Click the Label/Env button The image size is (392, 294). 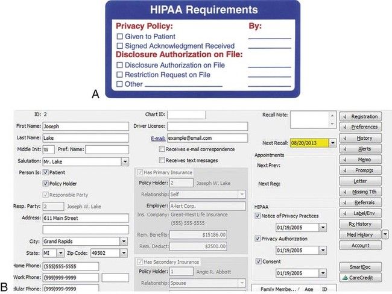pos(360,213)
